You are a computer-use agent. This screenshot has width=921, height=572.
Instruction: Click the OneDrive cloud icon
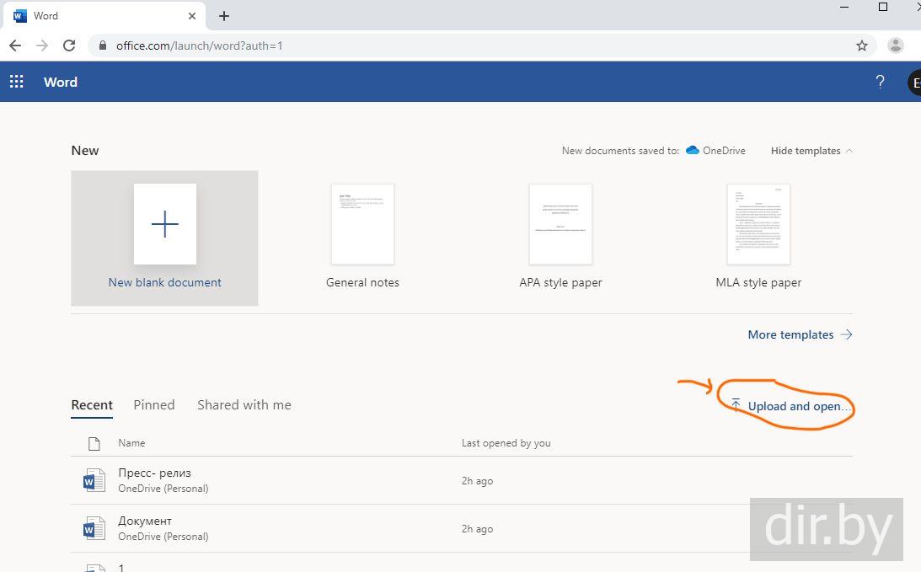tap(693, 150)
